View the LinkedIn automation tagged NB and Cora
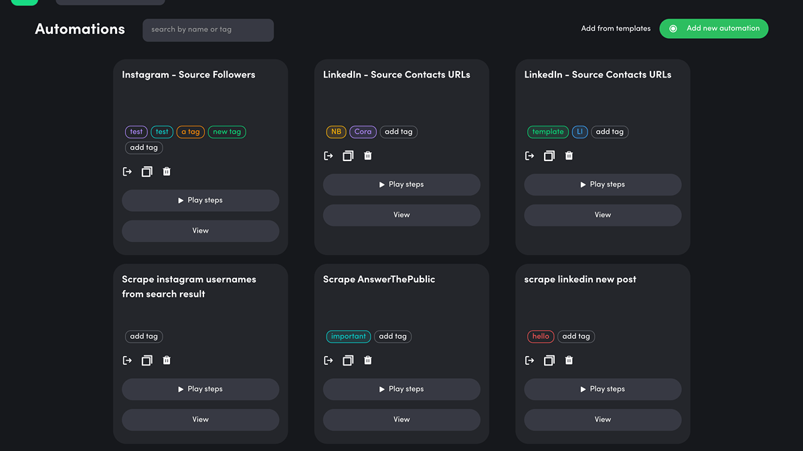The width and height of the screenshot is (803, 451). [x=401, y=215]
